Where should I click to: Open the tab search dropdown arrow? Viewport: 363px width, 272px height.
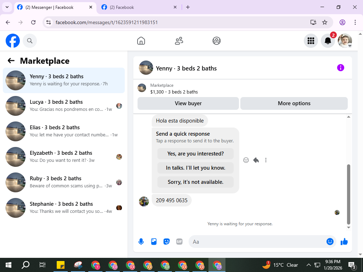7,7
